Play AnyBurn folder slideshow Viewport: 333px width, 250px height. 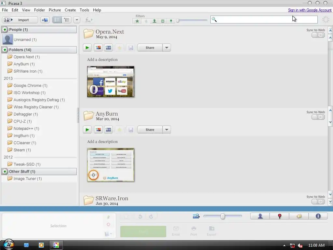87,130
